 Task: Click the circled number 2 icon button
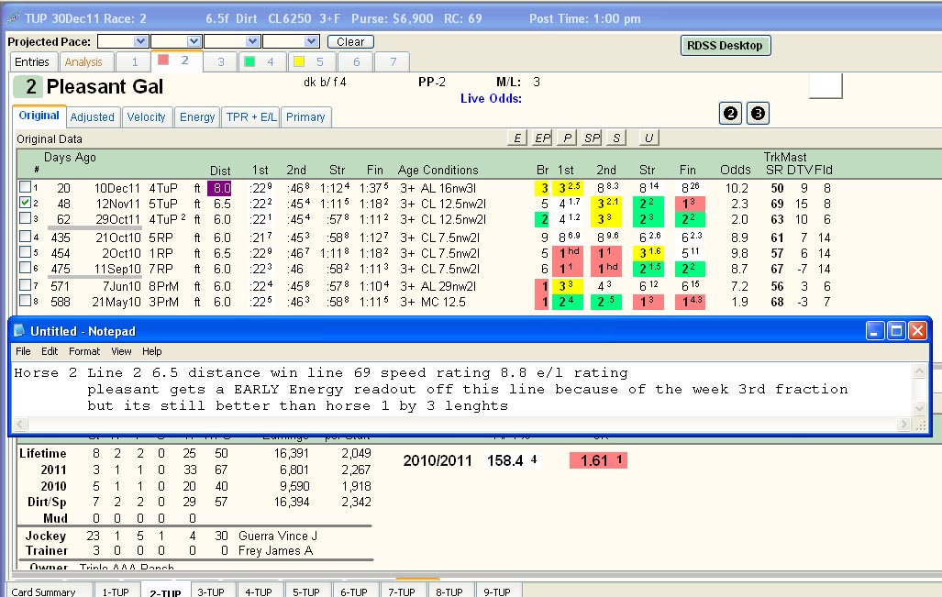pyautogui.click(x=730, y=114)
